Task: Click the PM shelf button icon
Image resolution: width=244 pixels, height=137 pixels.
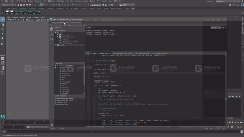Action: coord(7,12)
